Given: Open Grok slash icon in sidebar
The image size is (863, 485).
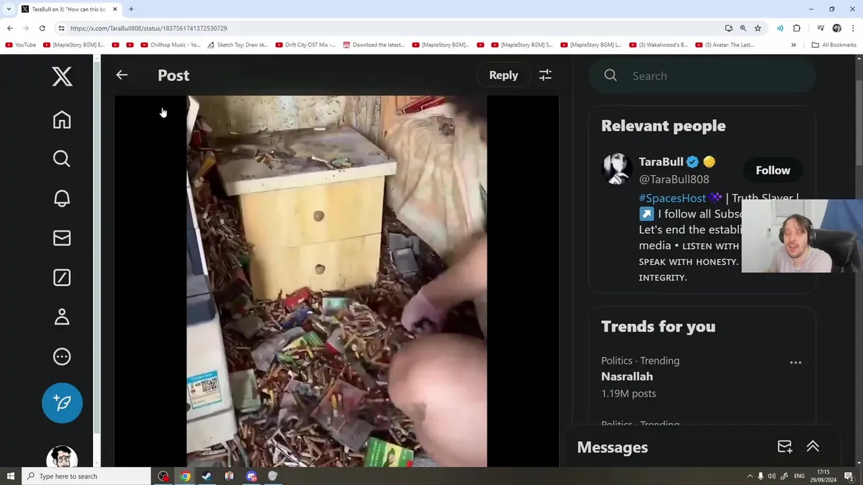Looking at the screenshot, I should 62,278.
